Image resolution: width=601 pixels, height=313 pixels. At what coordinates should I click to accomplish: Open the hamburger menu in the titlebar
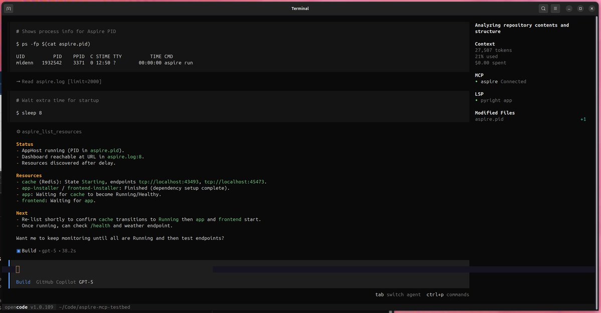coord(555,8)
